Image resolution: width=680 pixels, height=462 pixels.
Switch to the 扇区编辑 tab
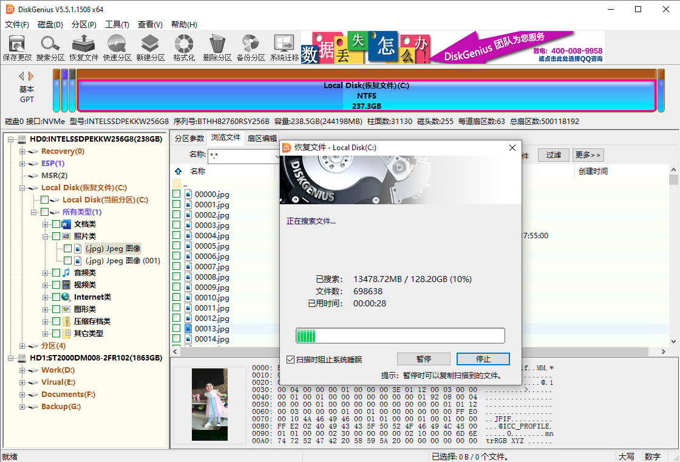pyautogui.click(x=262, y=138)
